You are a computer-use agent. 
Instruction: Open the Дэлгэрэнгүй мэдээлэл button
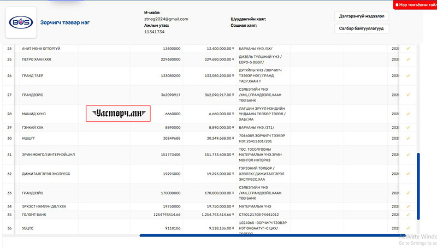coord(361,16)
